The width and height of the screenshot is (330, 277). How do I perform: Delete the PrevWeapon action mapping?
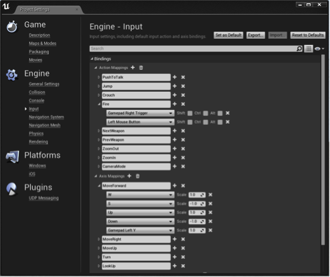tap(183, 140)
